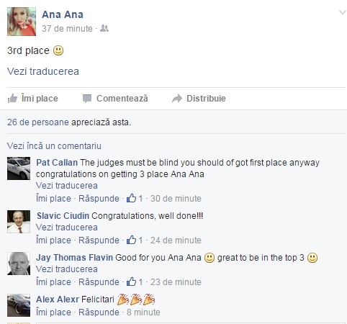This screenshot has height=324, width=347.
Task: Like Pat Callan's comment with Îmi place
Action: [53, 199]
